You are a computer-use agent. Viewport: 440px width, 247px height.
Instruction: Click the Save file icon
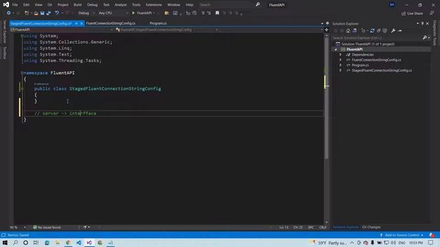pos(43,13)
